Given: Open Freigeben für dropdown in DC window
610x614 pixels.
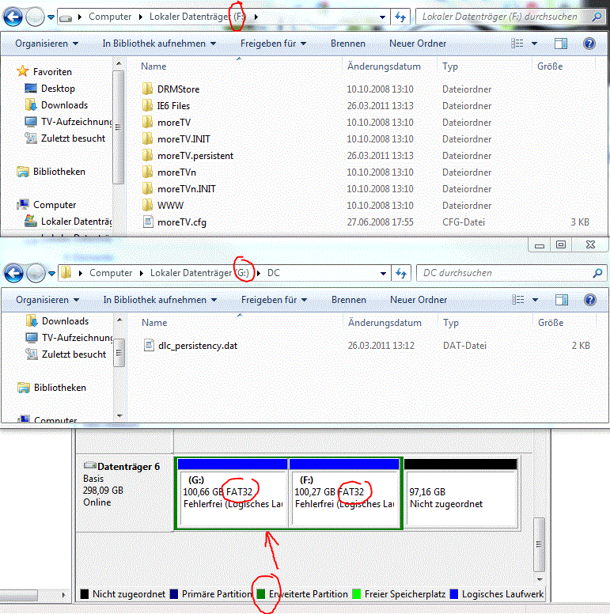Looking at the screenshot, I should point(274,300).
